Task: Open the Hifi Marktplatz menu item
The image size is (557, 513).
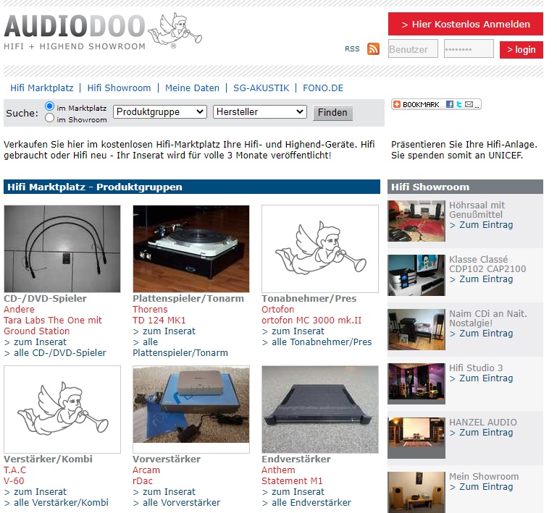Action: (41, 88)
